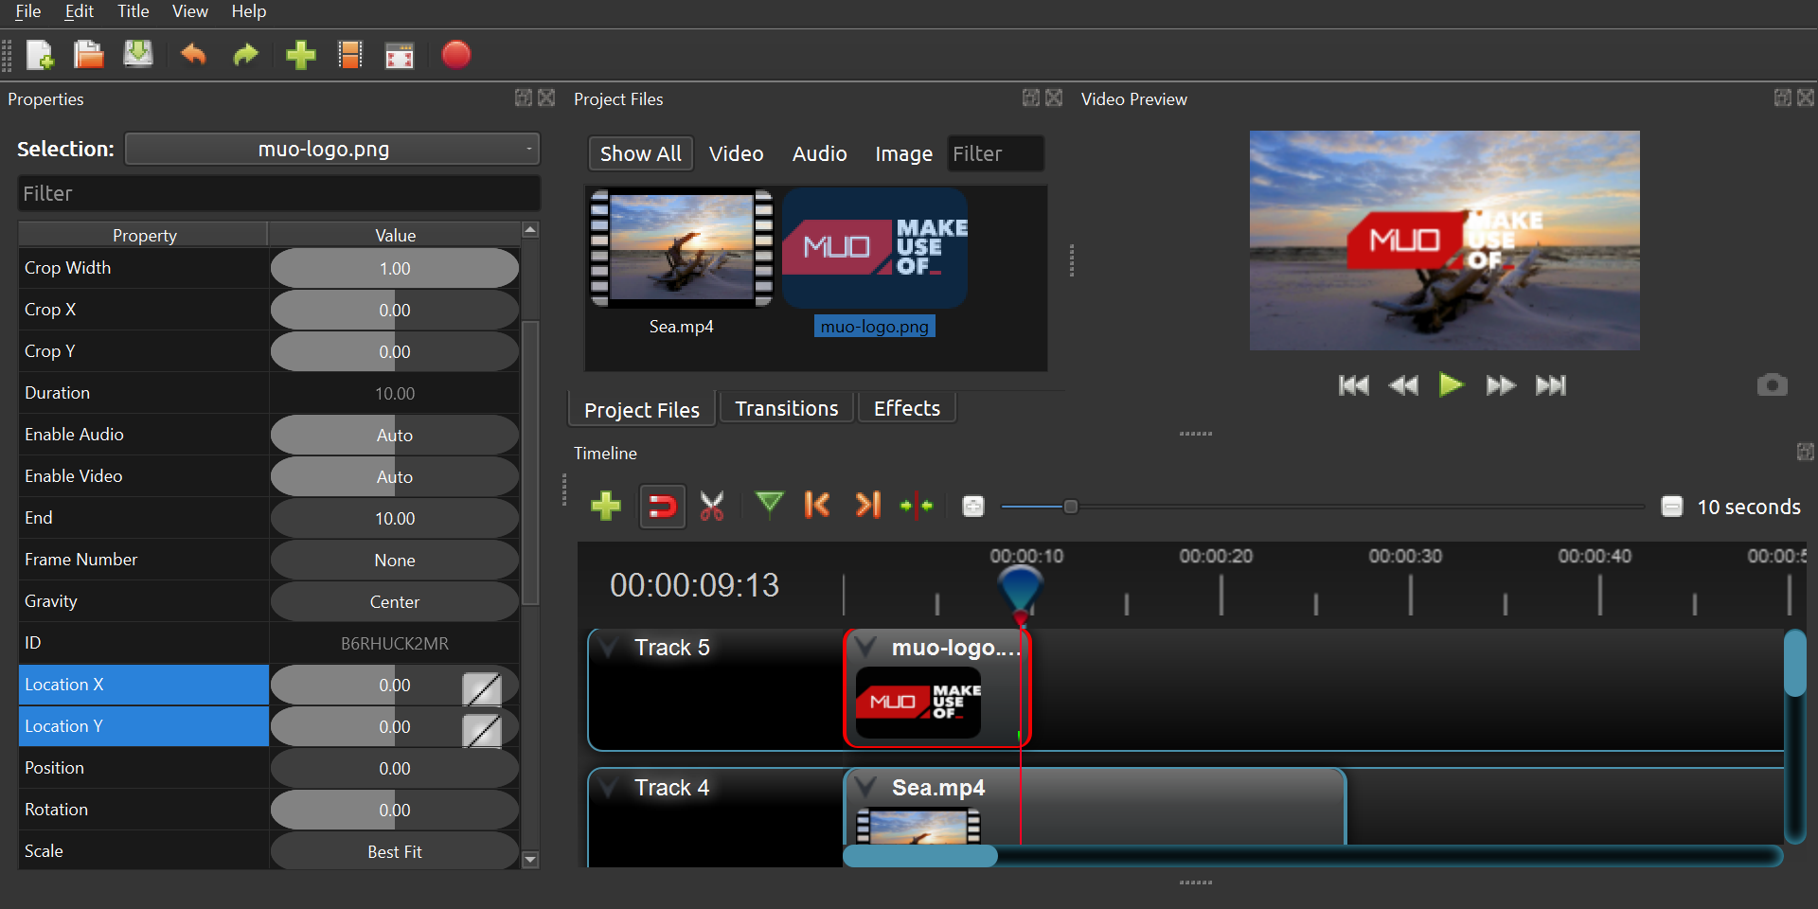Click the Save Project icon
Screen dimensions: 1818x909
[x=138, y=55]
